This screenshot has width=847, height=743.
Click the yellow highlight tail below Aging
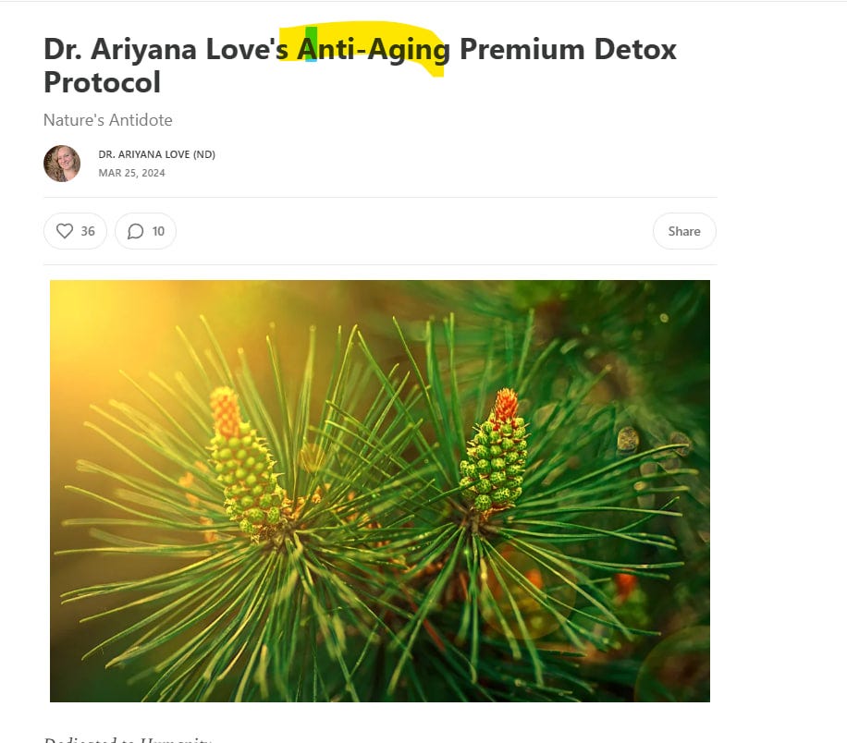tap(436, 70)
